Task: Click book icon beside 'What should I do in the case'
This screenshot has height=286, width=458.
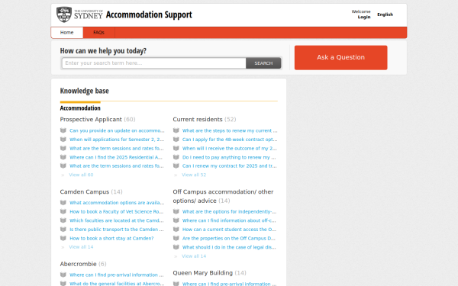Action: click(x=176, y=247)
